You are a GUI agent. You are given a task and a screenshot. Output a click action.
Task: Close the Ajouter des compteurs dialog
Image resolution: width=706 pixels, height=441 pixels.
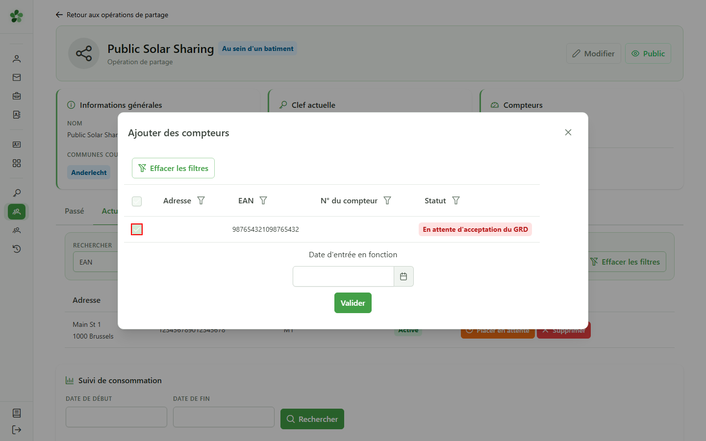pos(568,132)
